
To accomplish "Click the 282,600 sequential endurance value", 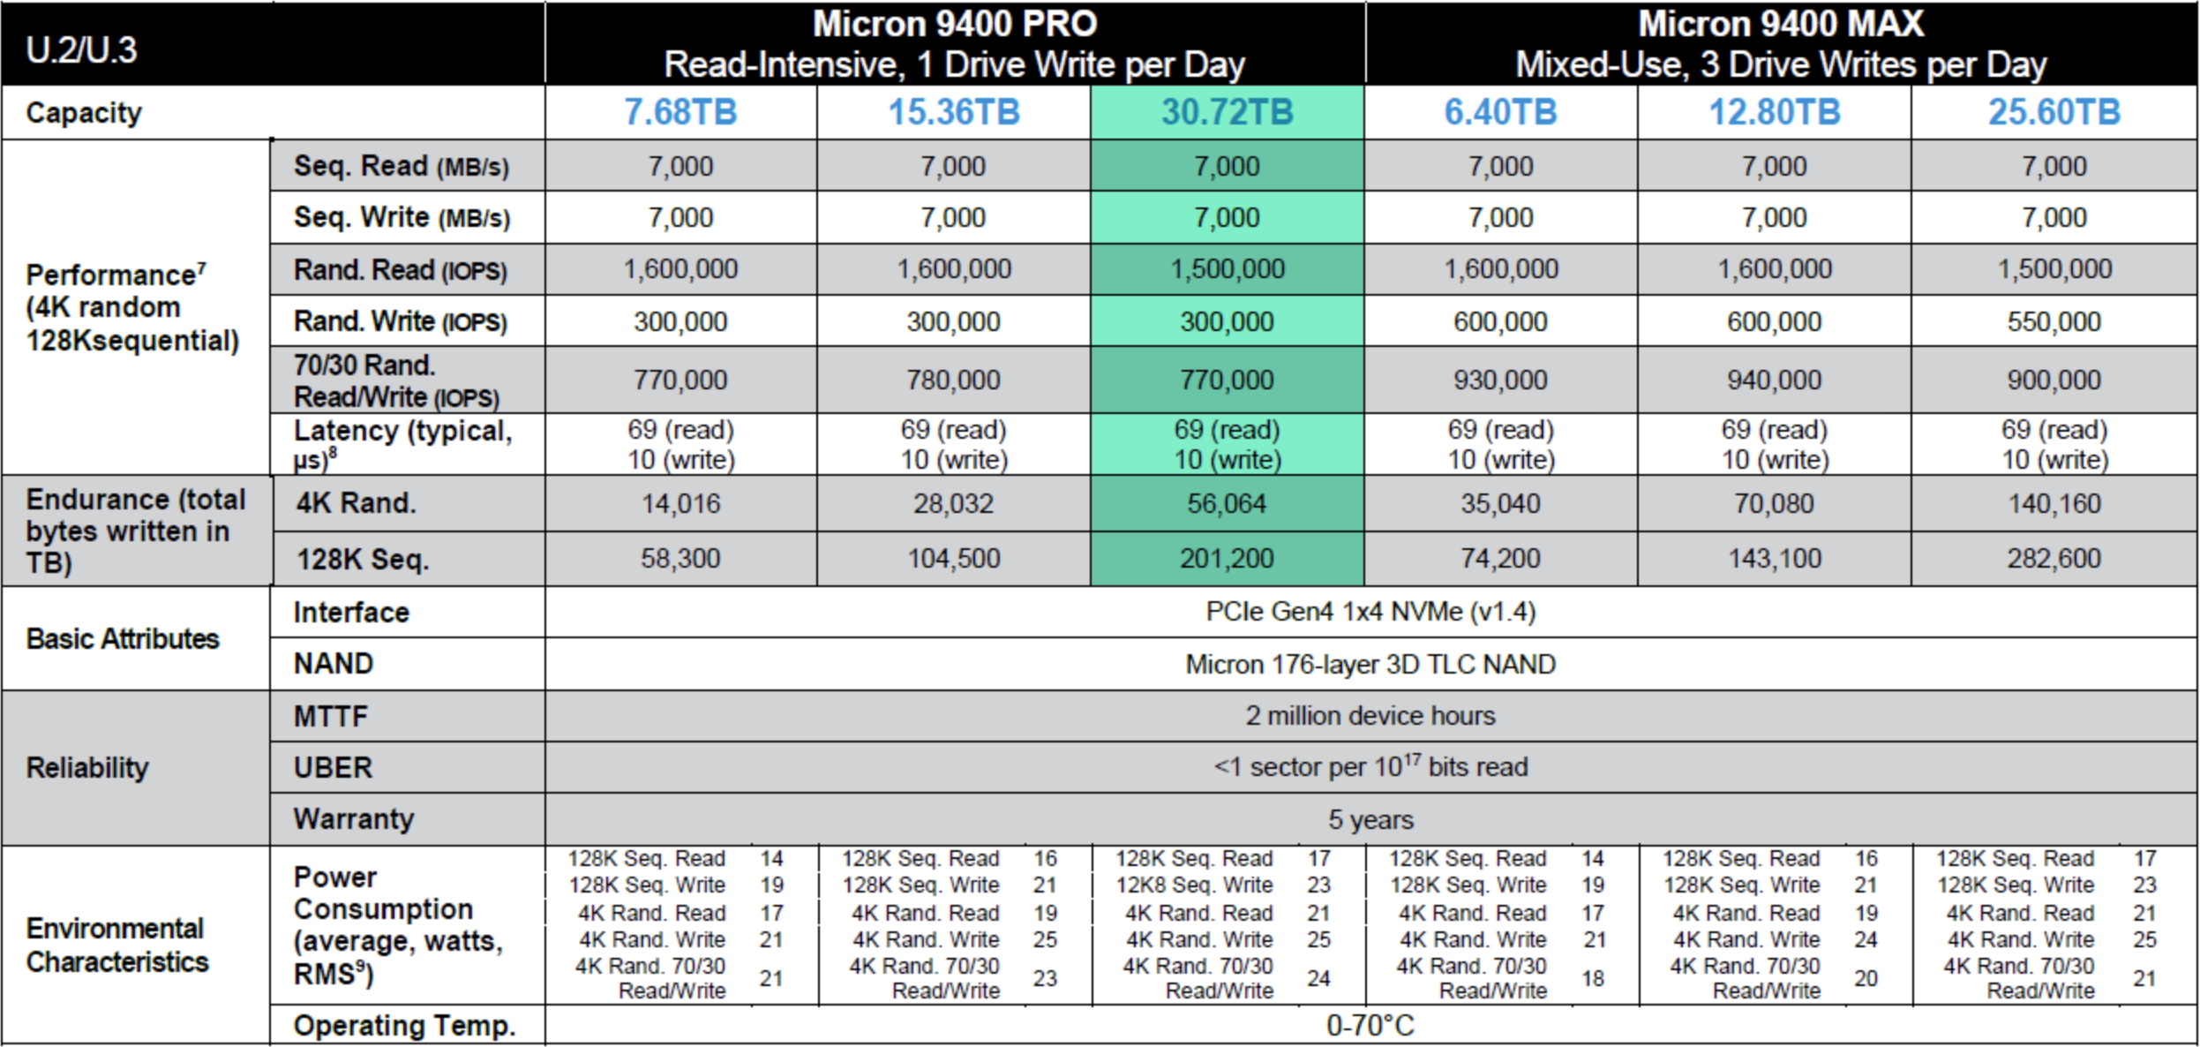I will click(2054, 558).
